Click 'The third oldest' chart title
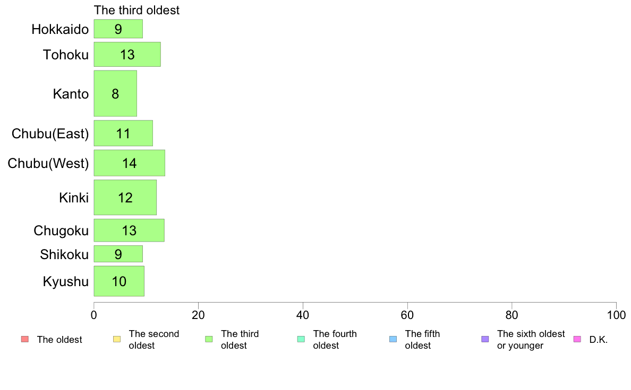The width and height of the screenshot is (631, 390). pos(137,10)
